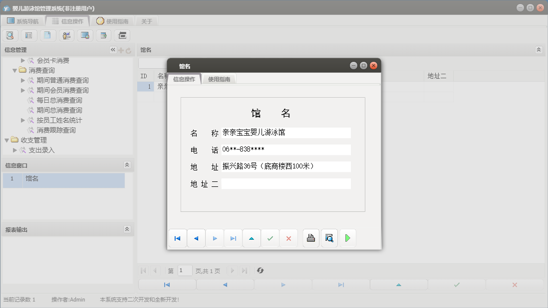Click the last-record button on the bottom bar

pos(340,284)
